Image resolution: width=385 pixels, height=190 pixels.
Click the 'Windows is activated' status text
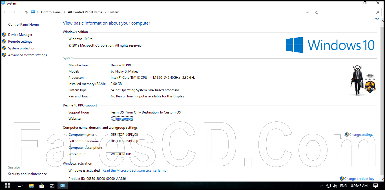(84, 171)
